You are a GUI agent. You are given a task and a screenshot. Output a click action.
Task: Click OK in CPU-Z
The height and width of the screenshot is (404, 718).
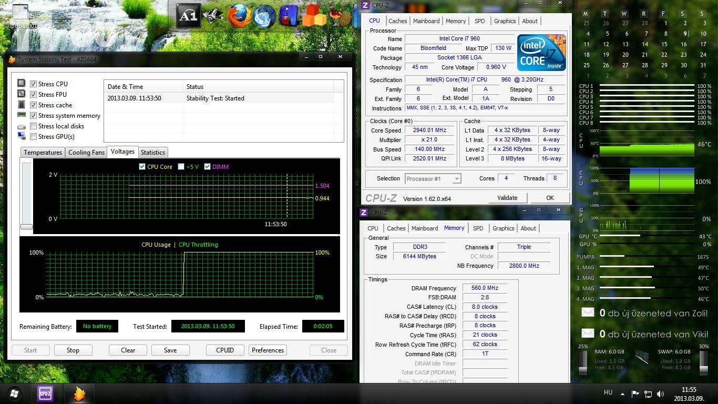(x=550, y=198)
